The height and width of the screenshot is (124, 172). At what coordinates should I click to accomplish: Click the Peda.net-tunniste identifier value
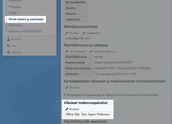pyautogui.click(x=122, y=68)
